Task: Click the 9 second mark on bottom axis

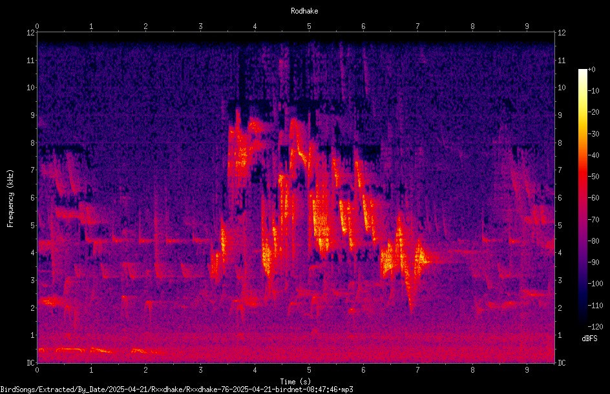Action: point(527,370)
